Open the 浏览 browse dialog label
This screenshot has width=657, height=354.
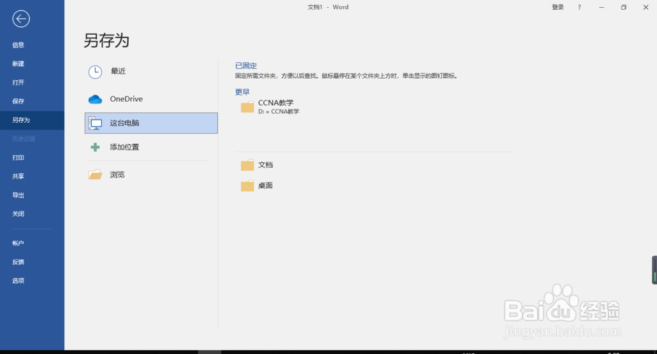coord(118,175)
